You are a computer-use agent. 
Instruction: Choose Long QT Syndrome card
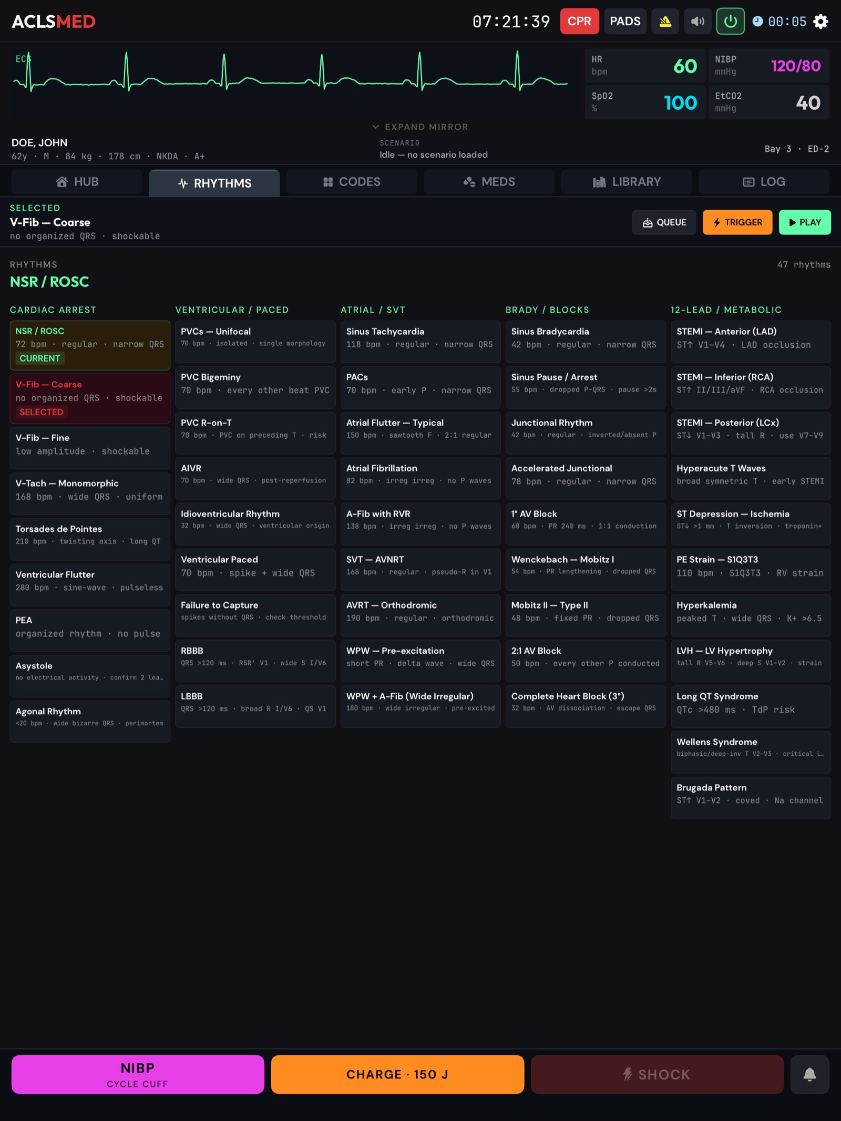coord(751,706)
